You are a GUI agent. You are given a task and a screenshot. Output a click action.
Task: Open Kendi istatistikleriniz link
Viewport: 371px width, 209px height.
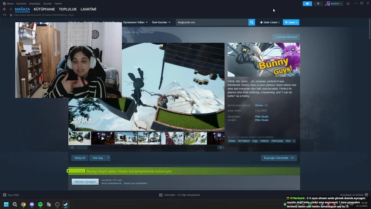click(x=112, y=183)
